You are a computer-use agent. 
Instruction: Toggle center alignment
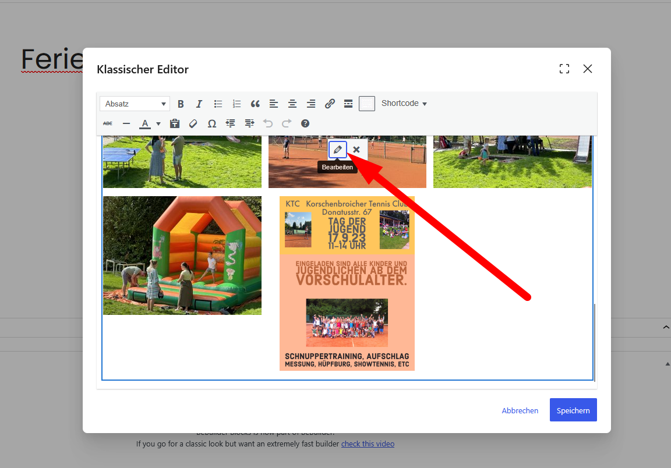pyautogui.click(x=292, y=104)
